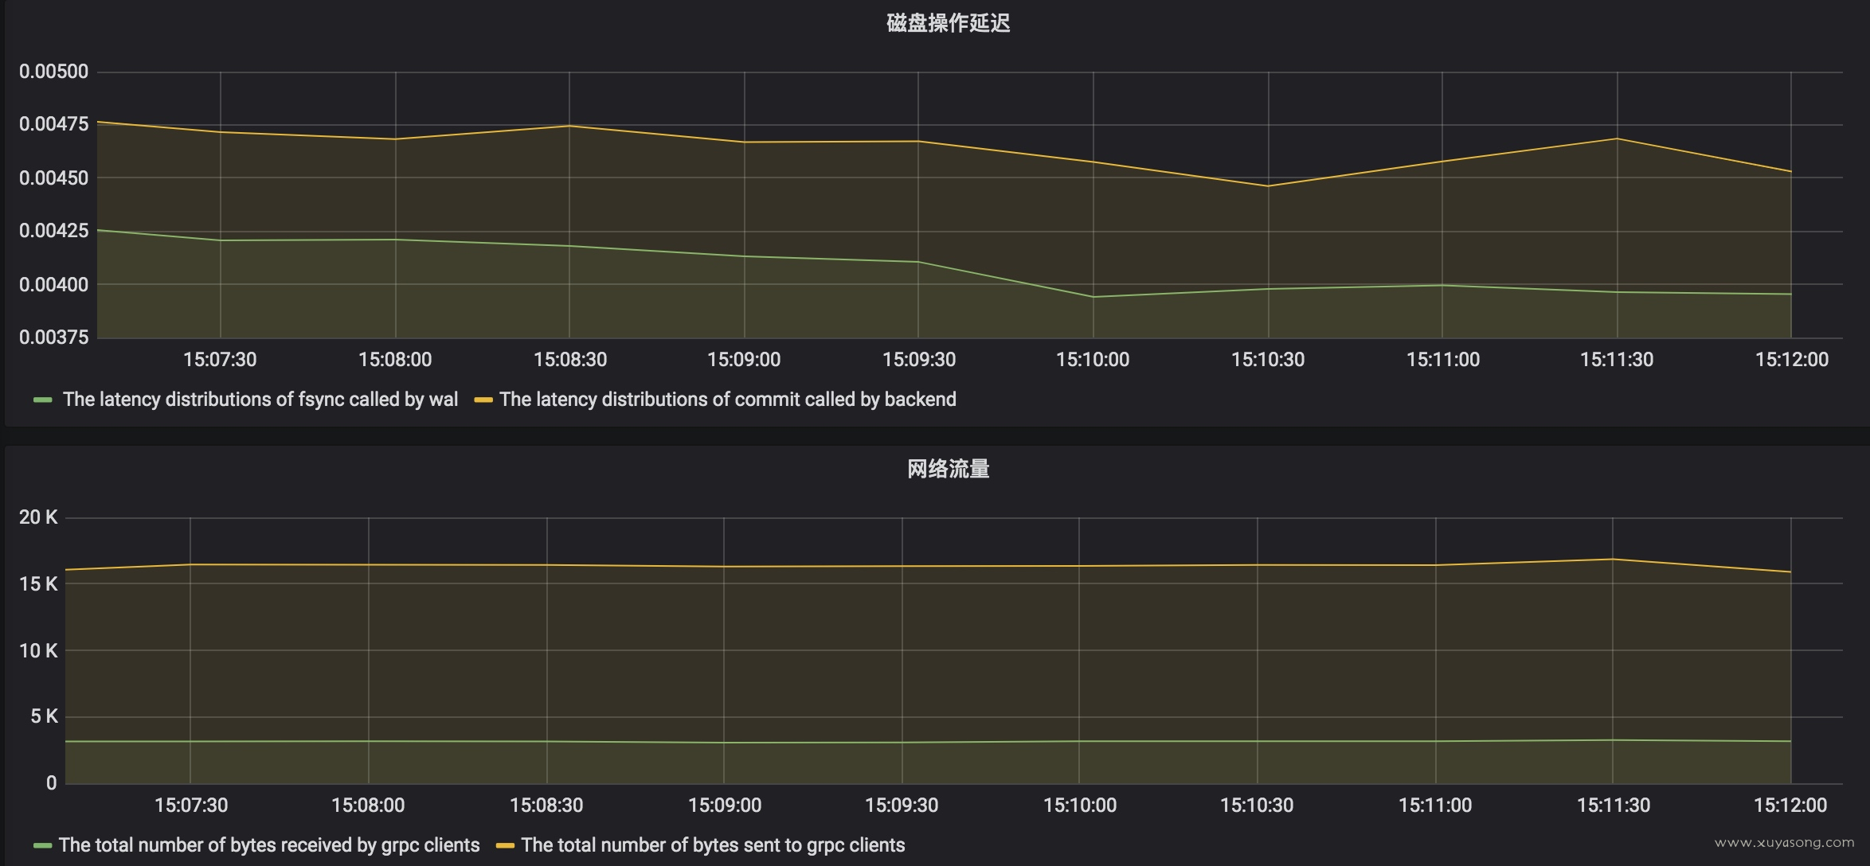Click the 15:08:00 tick in disk latency chart
This screenshot has width=1870, height=866.
(395, 360)
